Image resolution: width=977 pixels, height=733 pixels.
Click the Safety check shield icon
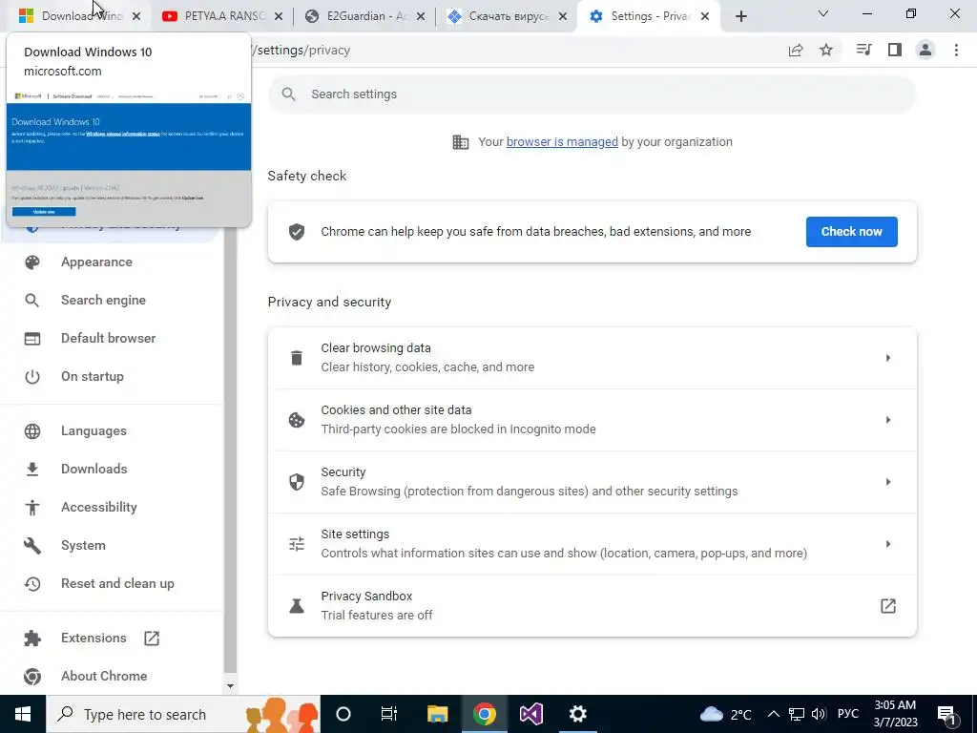297,232
